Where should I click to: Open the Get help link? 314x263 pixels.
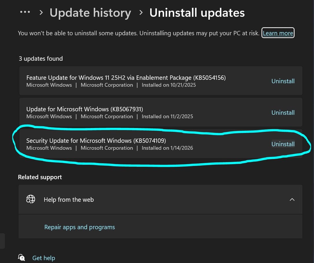(43, 258)
